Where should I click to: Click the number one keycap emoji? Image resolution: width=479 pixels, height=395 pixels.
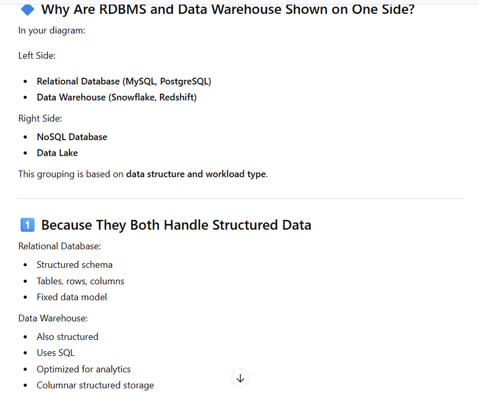27,225
